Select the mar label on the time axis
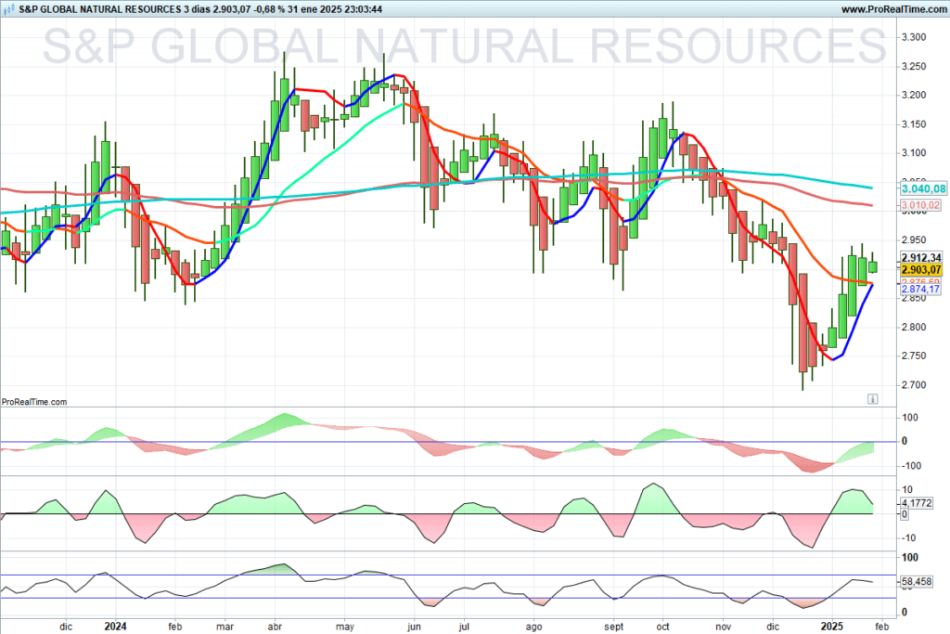Image resolution: width=950 pixels, height=634 pixels. [225, 627]
